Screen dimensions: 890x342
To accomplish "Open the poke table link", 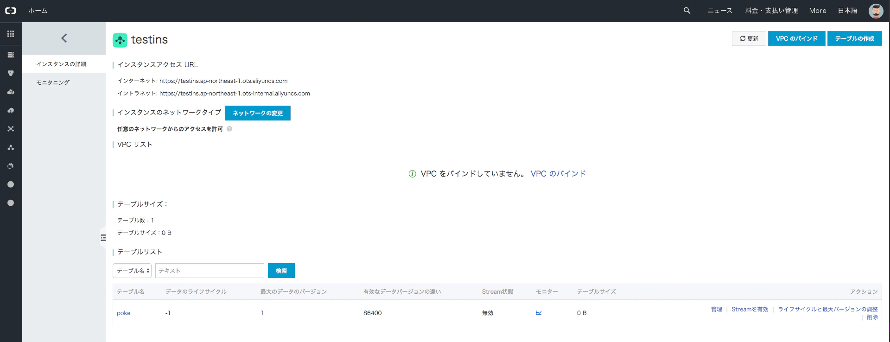I will [x=123, y=313].
